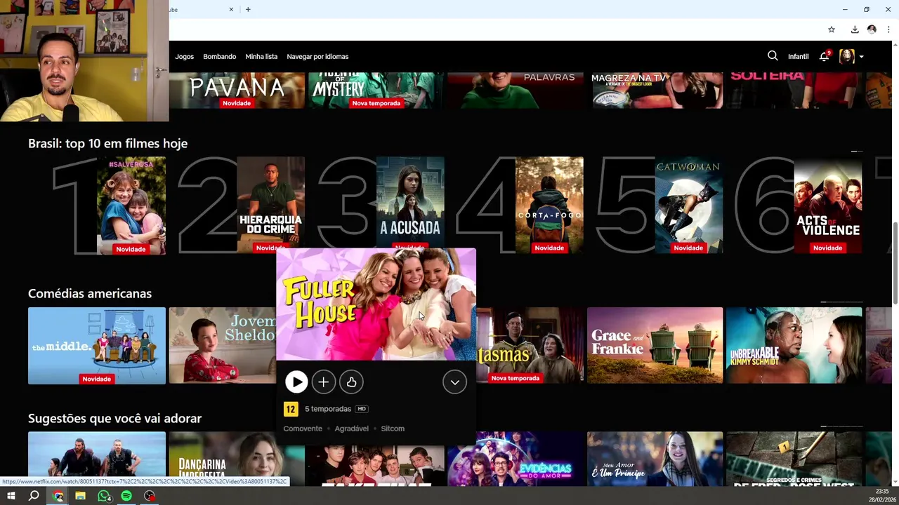Open Chrome three-dot menu
The image size is (899, 505).
click(x=888, y=29)
